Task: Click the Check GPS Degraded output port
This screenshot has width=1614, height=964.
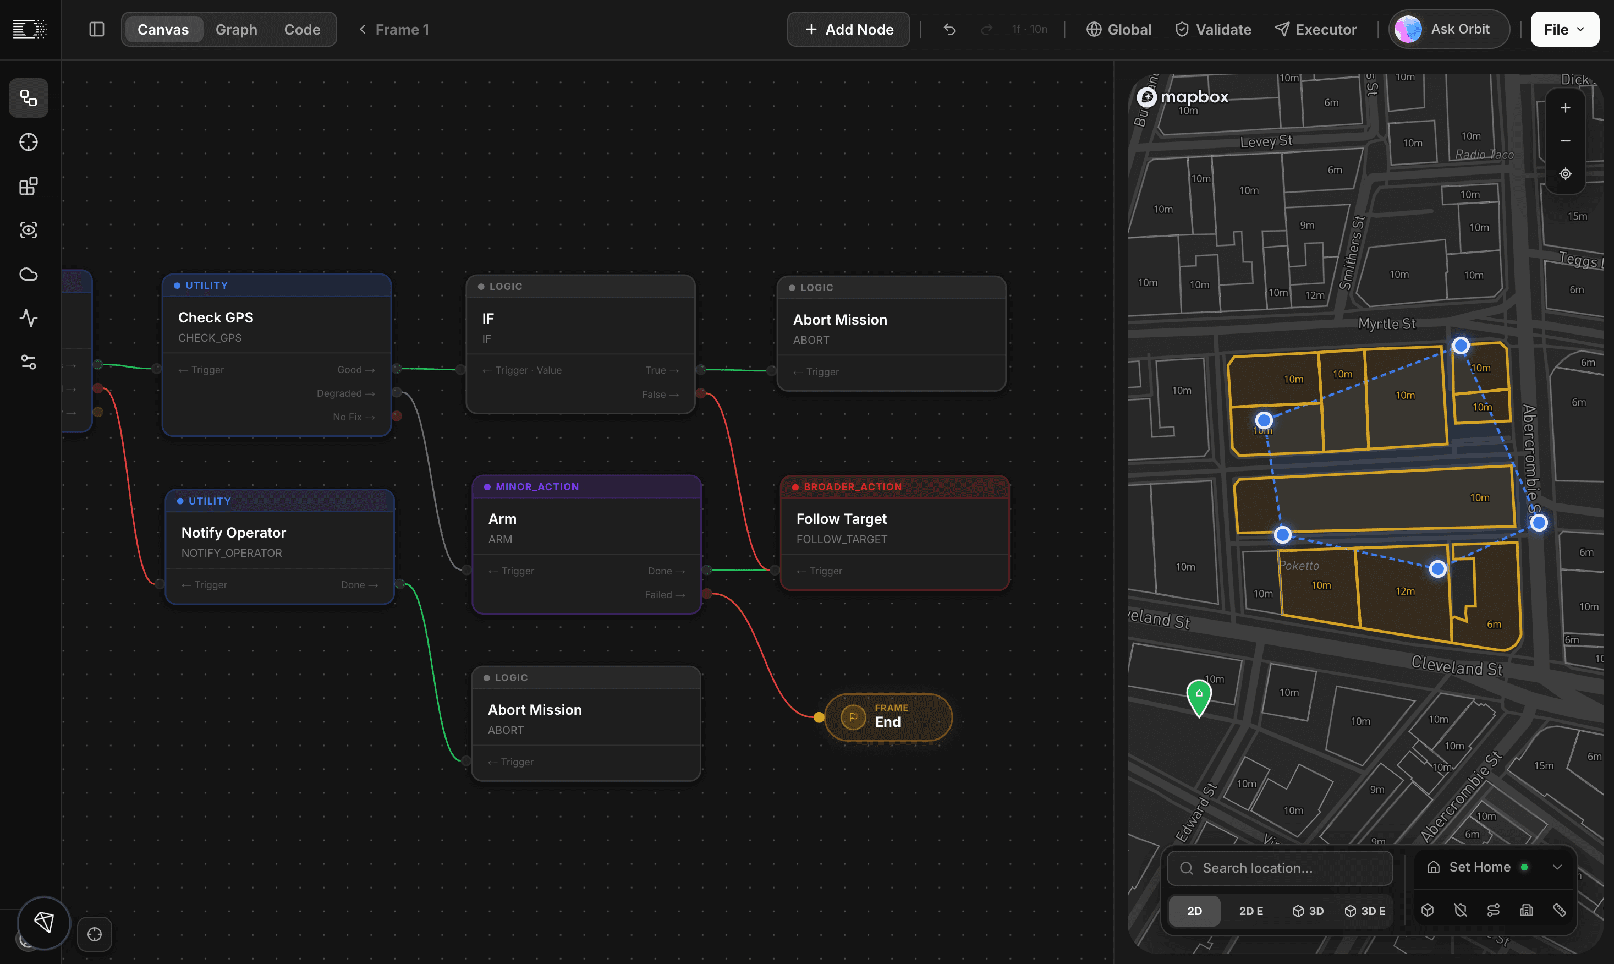Action: pyautogui.click(x=397, y=392)
